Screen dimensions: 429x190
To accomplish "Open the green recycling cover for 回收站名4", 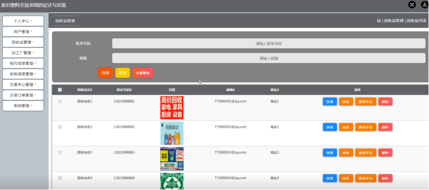I will click(172, 181).
